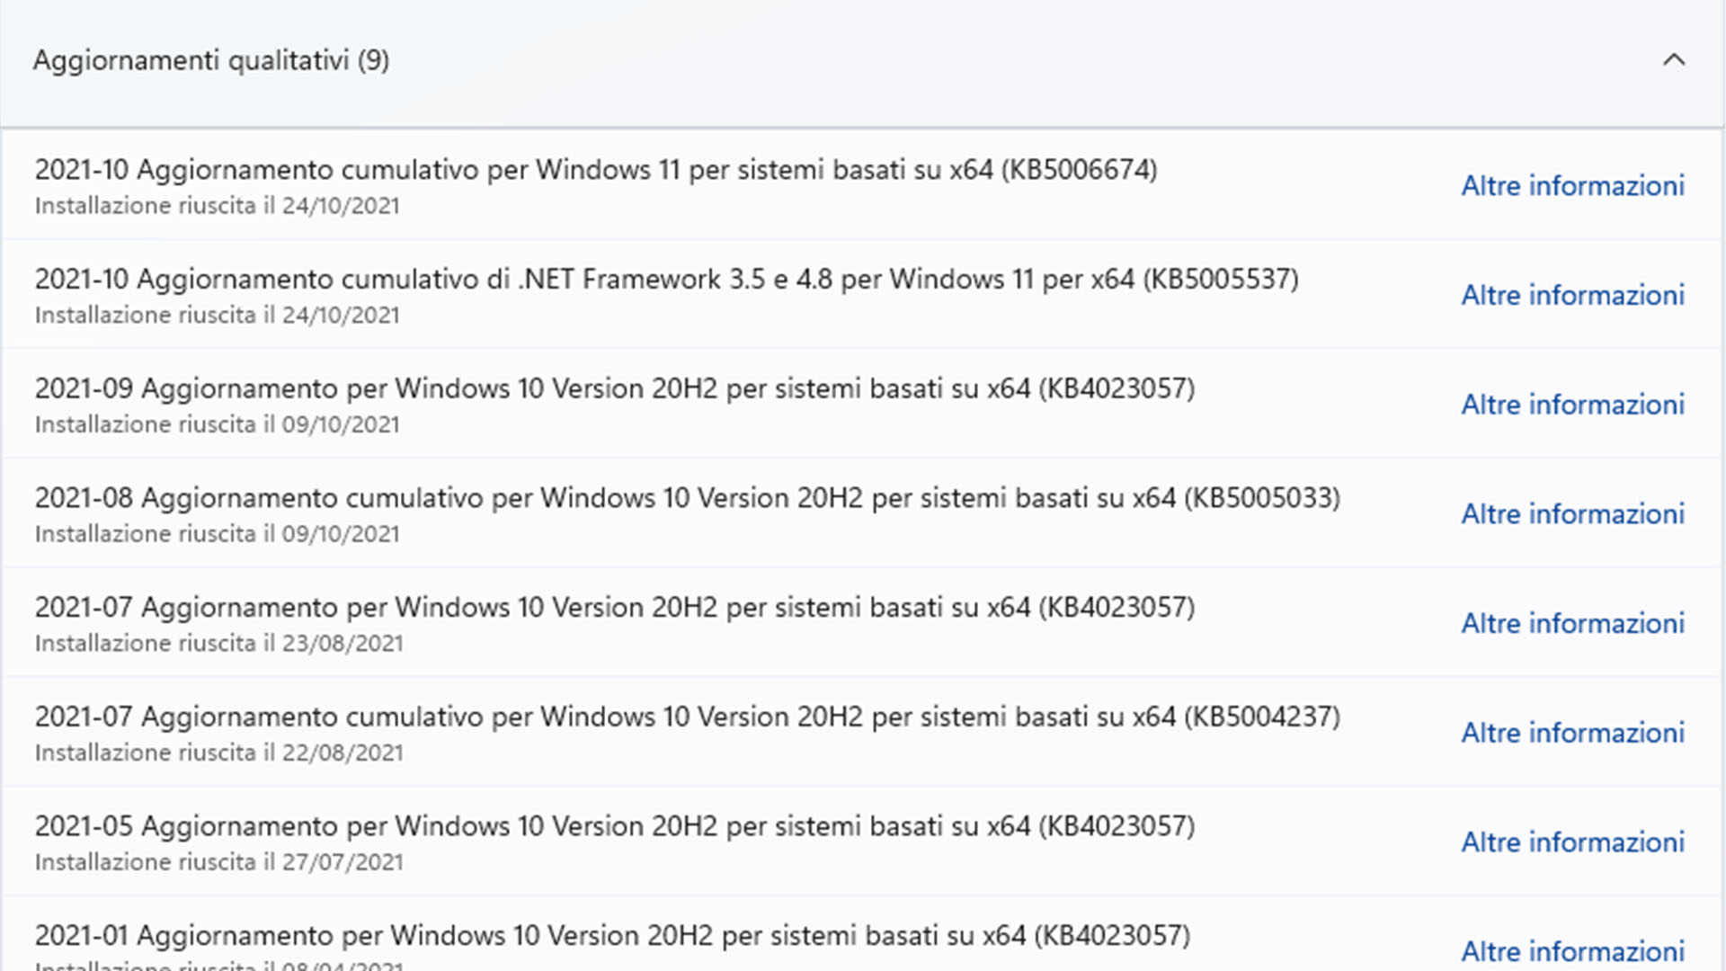Select the 2021-07 cumulative KB5004237 update title
1726x971 pixels.
pyautogui.click(x=688, y=717)
